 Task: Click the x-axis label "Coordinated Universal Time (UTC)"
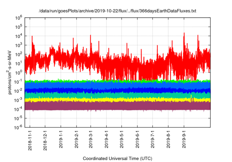[x=117, y=158]
